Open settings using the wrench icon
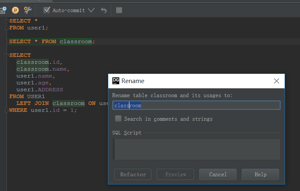Viewport: 300px width, 191px height. (27, 10)
